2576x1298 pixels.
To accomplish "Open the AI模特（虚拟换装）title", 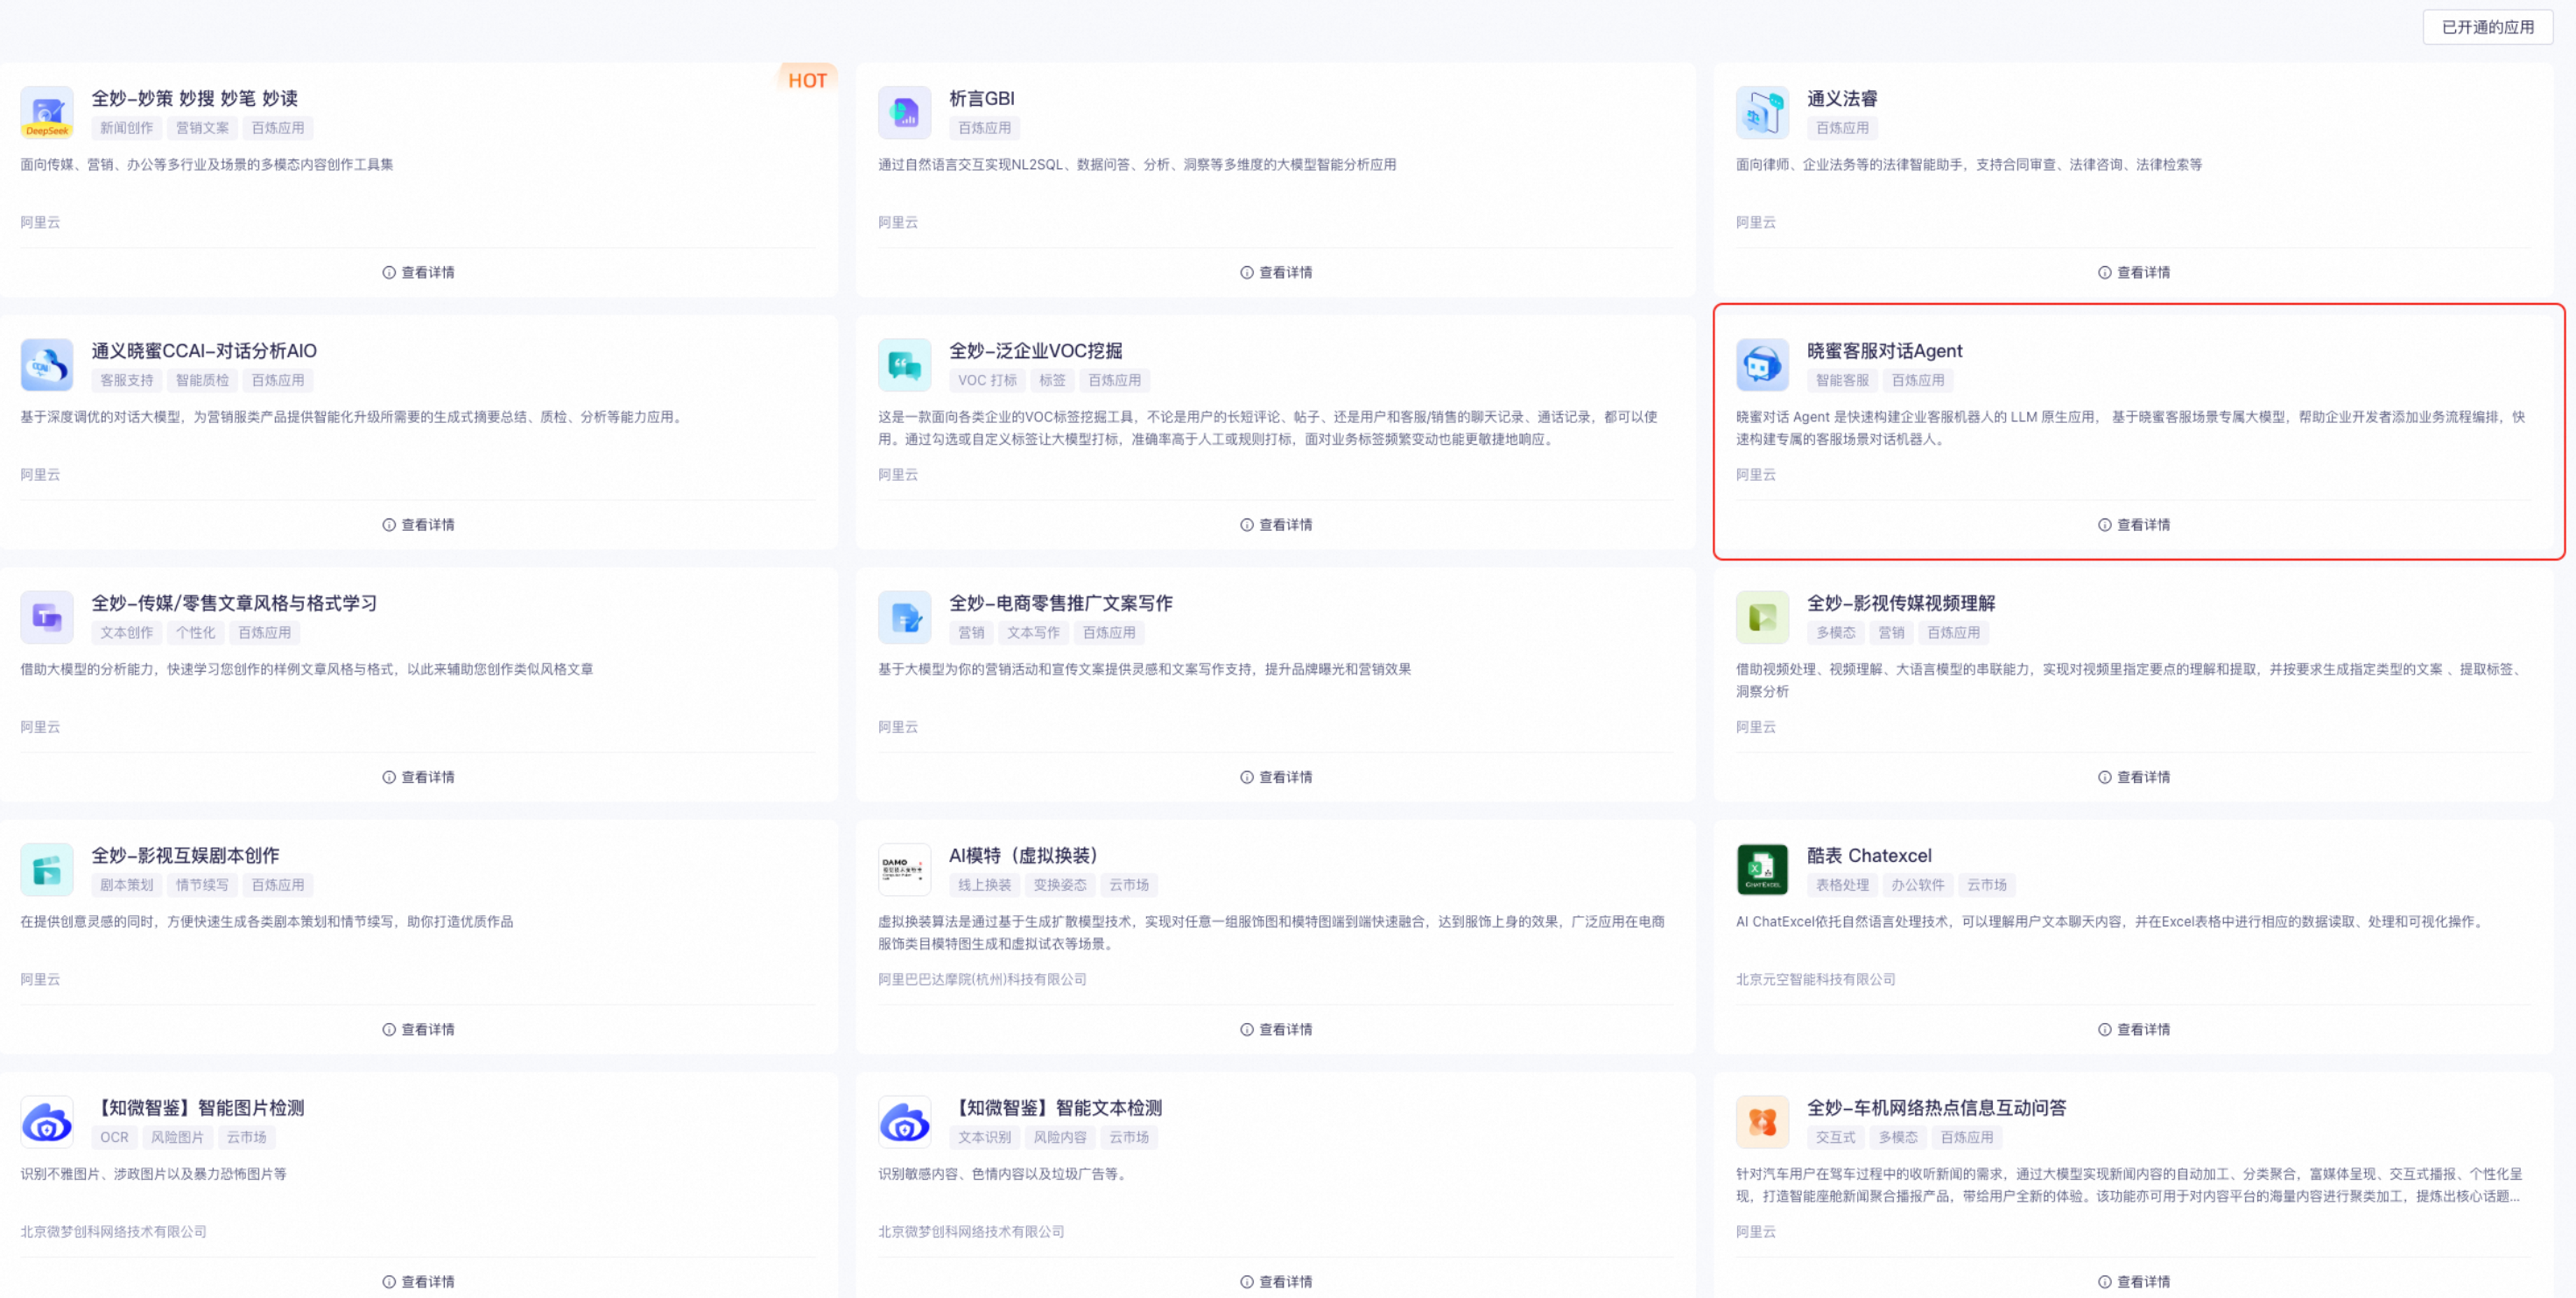I will (1023, 856).
